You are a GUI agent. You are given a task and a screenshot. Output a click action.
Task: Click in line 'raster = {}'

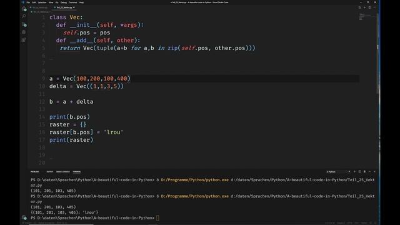(x=68, y=124)
